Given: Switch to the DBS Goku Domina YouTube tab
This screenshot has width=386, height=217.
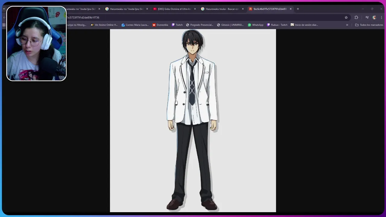Looking at the screenshot, I should pyautogui.click(x=174, y=9).
